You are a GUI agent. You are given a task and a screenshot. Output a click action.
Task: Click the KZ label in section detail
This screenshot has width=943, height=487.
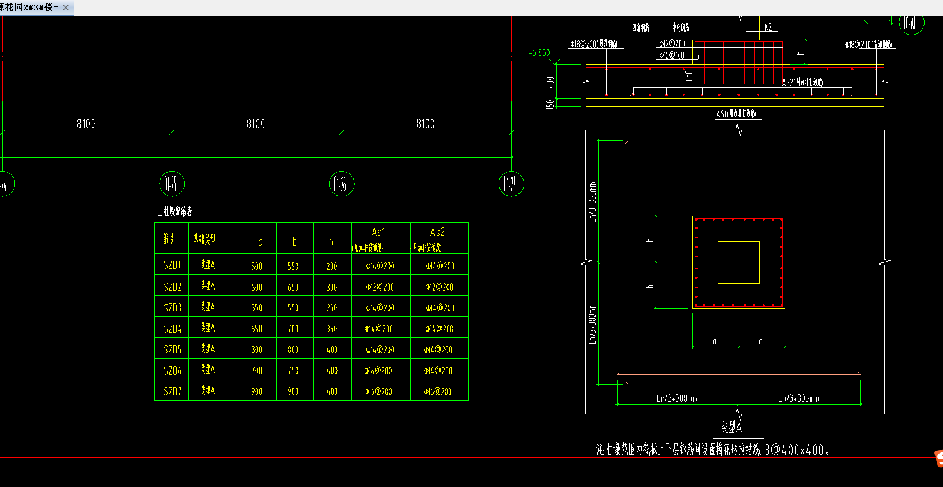(x=768, y=27)
